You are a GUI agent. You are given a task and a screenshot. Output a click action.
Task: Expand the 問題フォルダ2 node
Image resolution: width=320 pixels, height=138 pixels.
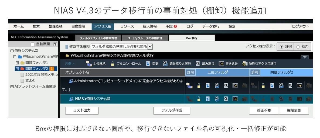pos(17,69)
